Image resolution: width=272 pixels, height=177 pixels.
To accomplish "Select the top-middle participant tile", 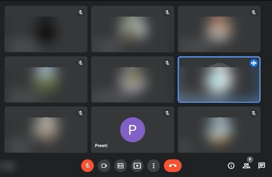I will point(132,29).
